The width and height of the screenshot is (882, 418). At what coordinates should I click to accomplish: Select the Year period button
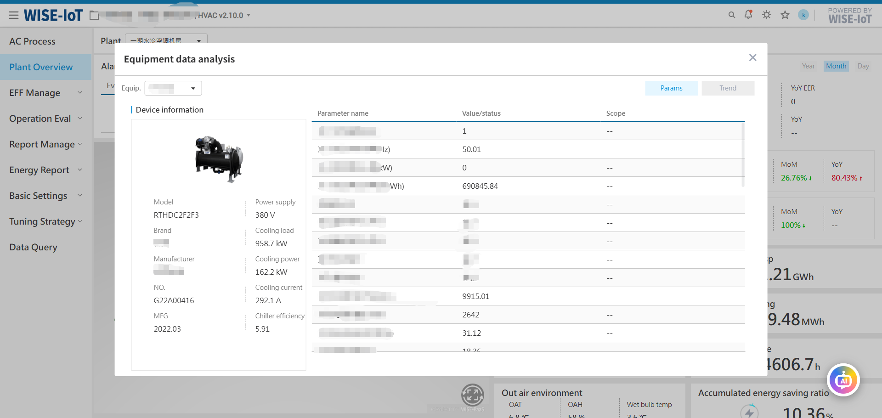pyautogui.click(x=808, y=66)
